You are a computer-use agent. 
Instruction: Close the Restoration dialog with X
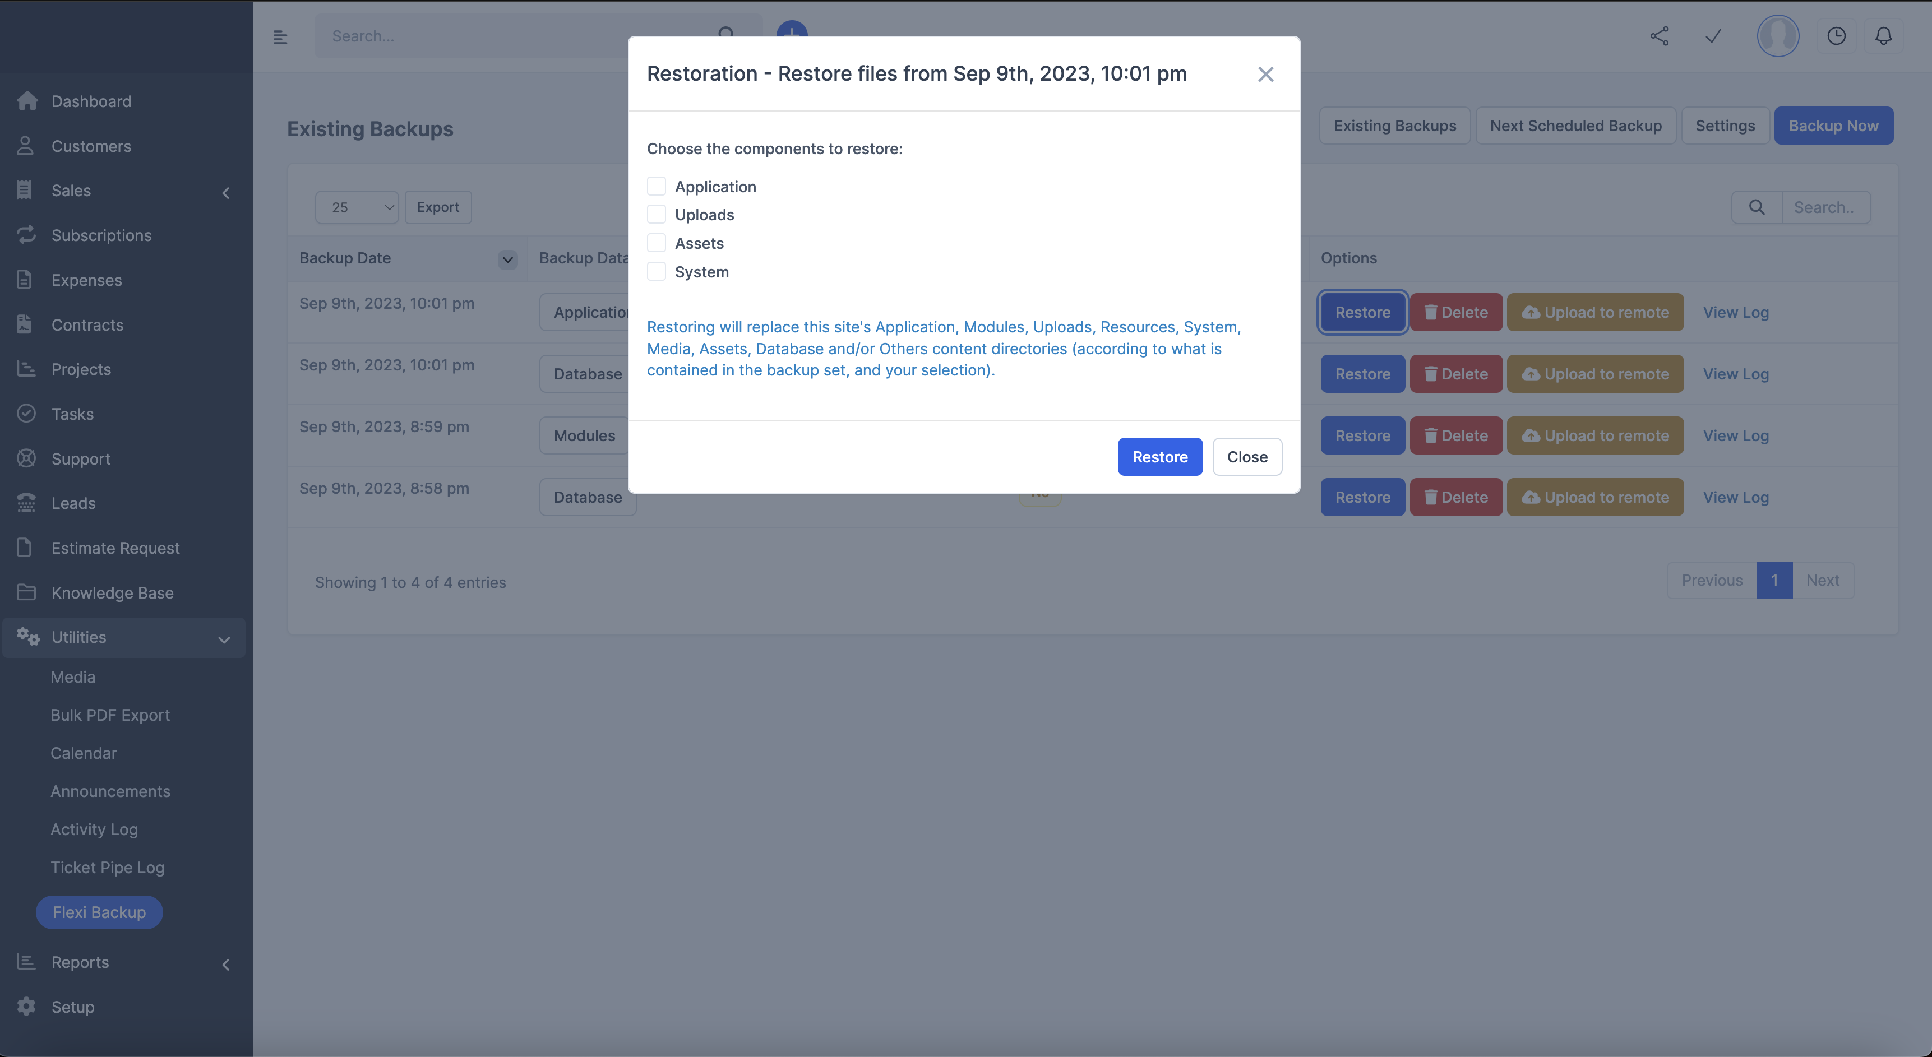[x=1265, y=74]
